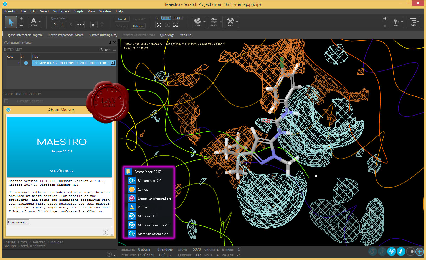Image resolution: width=426 pixels, height=260 pixels.
Task: Toggle the entry inclusion circle in row 1
Action: click(x=26, y=63)
